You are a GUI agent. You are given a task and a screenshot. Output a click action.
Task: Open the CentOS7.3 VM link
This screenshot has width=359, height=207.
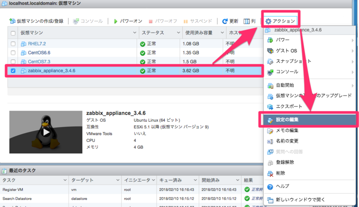click(x=39, y=62)
